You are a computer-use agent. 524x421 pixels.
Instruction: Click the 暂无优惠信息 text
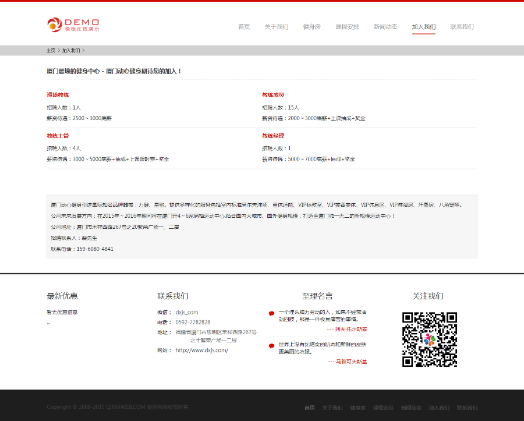62,313
